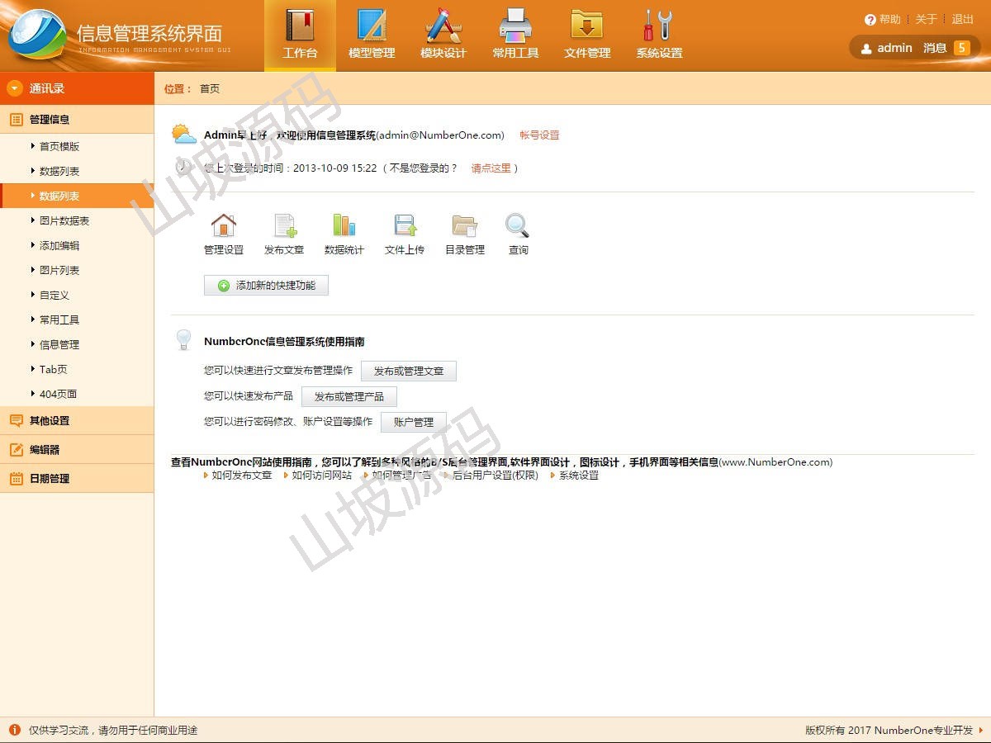Screen dimensions: 991x743
Task: Switch to the 工作台 top tab
Action: (300, 35)
